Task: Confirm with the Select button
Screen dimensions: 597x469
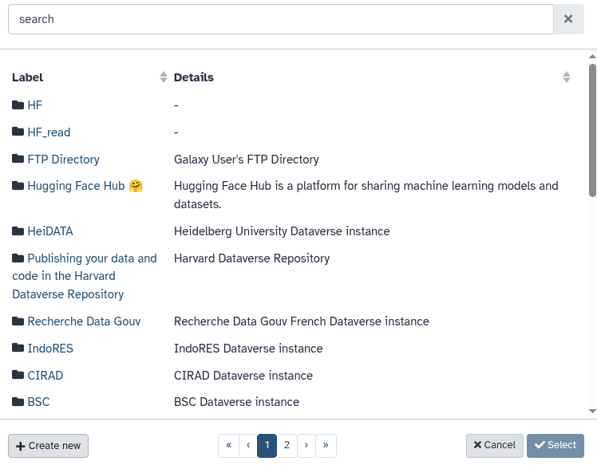Action: click(555, 445)
